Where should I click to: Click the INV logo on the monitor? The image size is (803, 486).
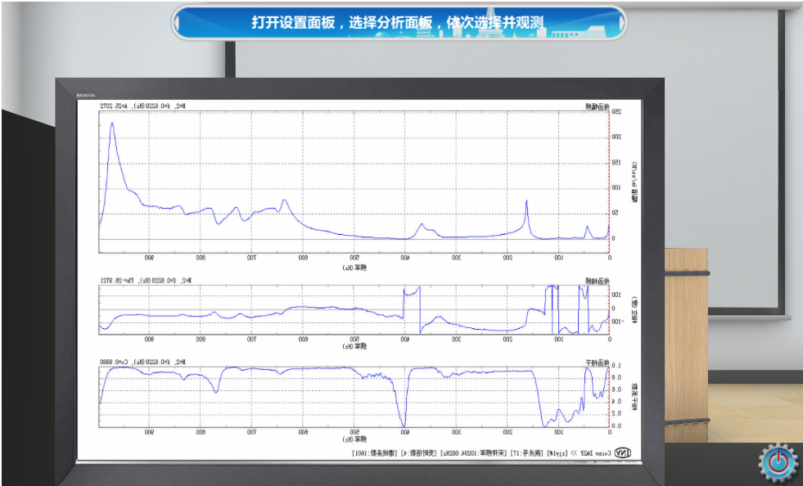pyautogui.click(x=624, y=452)
